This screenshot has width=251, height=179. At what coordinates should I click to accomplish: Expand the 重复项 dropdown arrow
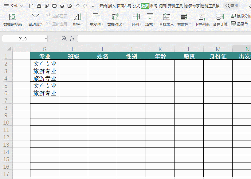point(102,24)
